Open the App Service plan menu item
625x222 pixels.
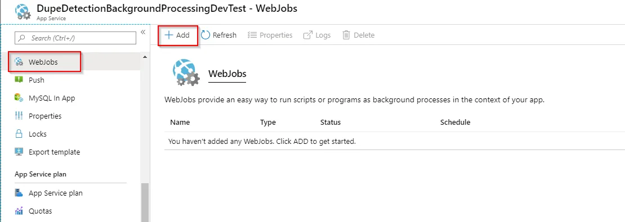(x=70, y=193)
